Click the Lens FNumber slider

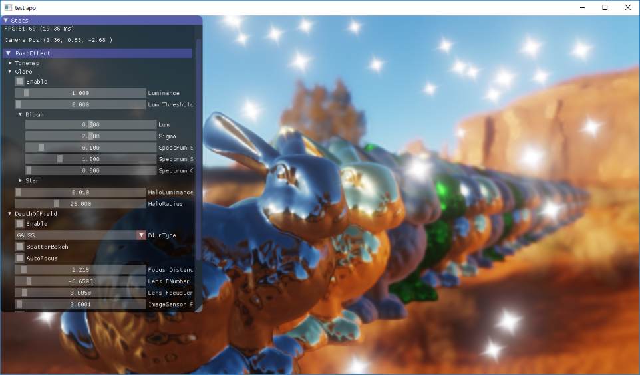[80, 281]
